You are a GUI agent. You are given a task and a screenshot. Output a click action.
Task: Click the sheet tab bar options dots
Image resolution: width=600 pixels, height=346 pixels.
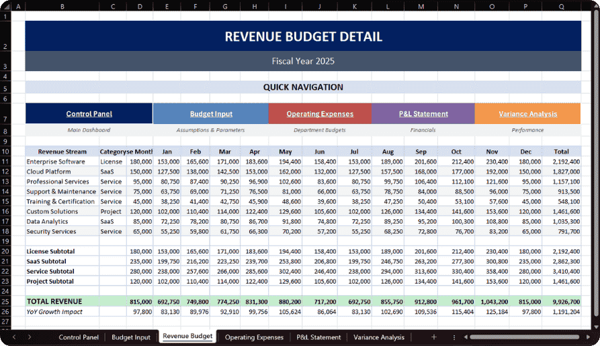pyautogui.click(x=454, y=337)
